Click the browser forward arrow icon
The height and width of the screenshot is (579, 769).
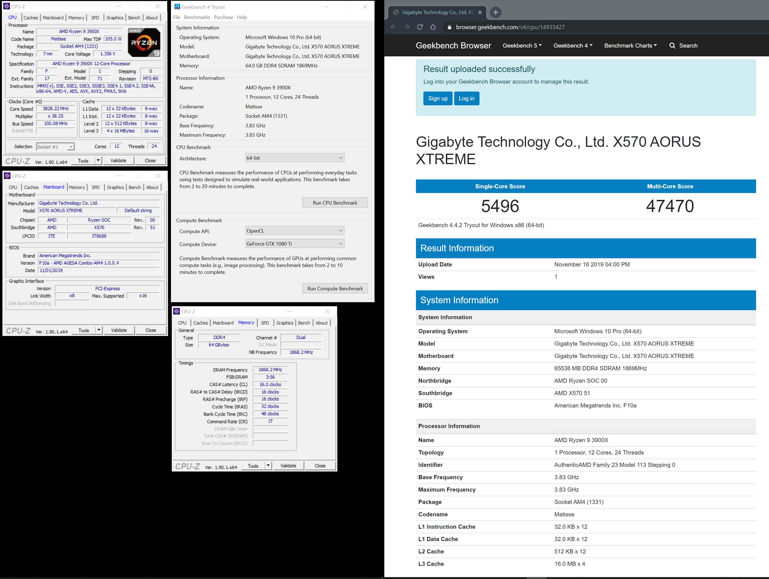(406, 27)
